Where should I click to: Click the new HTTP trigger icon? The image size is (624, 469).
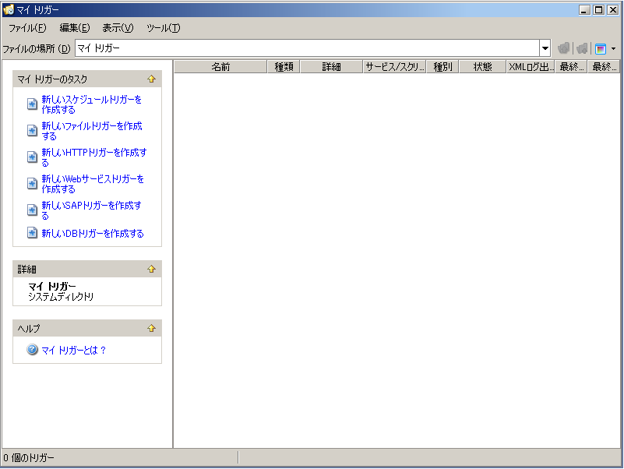[x=33, y=157]
